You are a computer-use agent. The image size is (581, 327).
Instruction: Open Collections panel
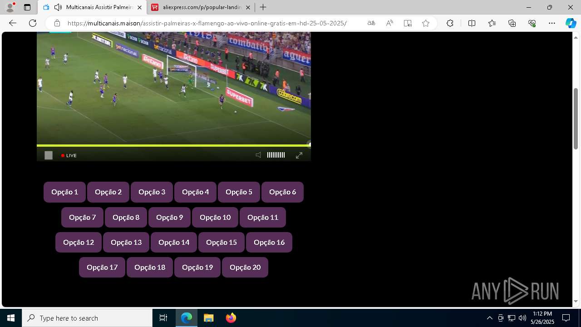click(x=512, y=23)
